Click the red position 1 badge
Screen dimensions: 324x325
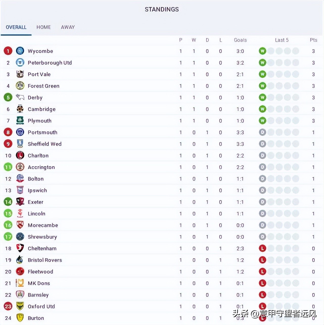(8, 51)
